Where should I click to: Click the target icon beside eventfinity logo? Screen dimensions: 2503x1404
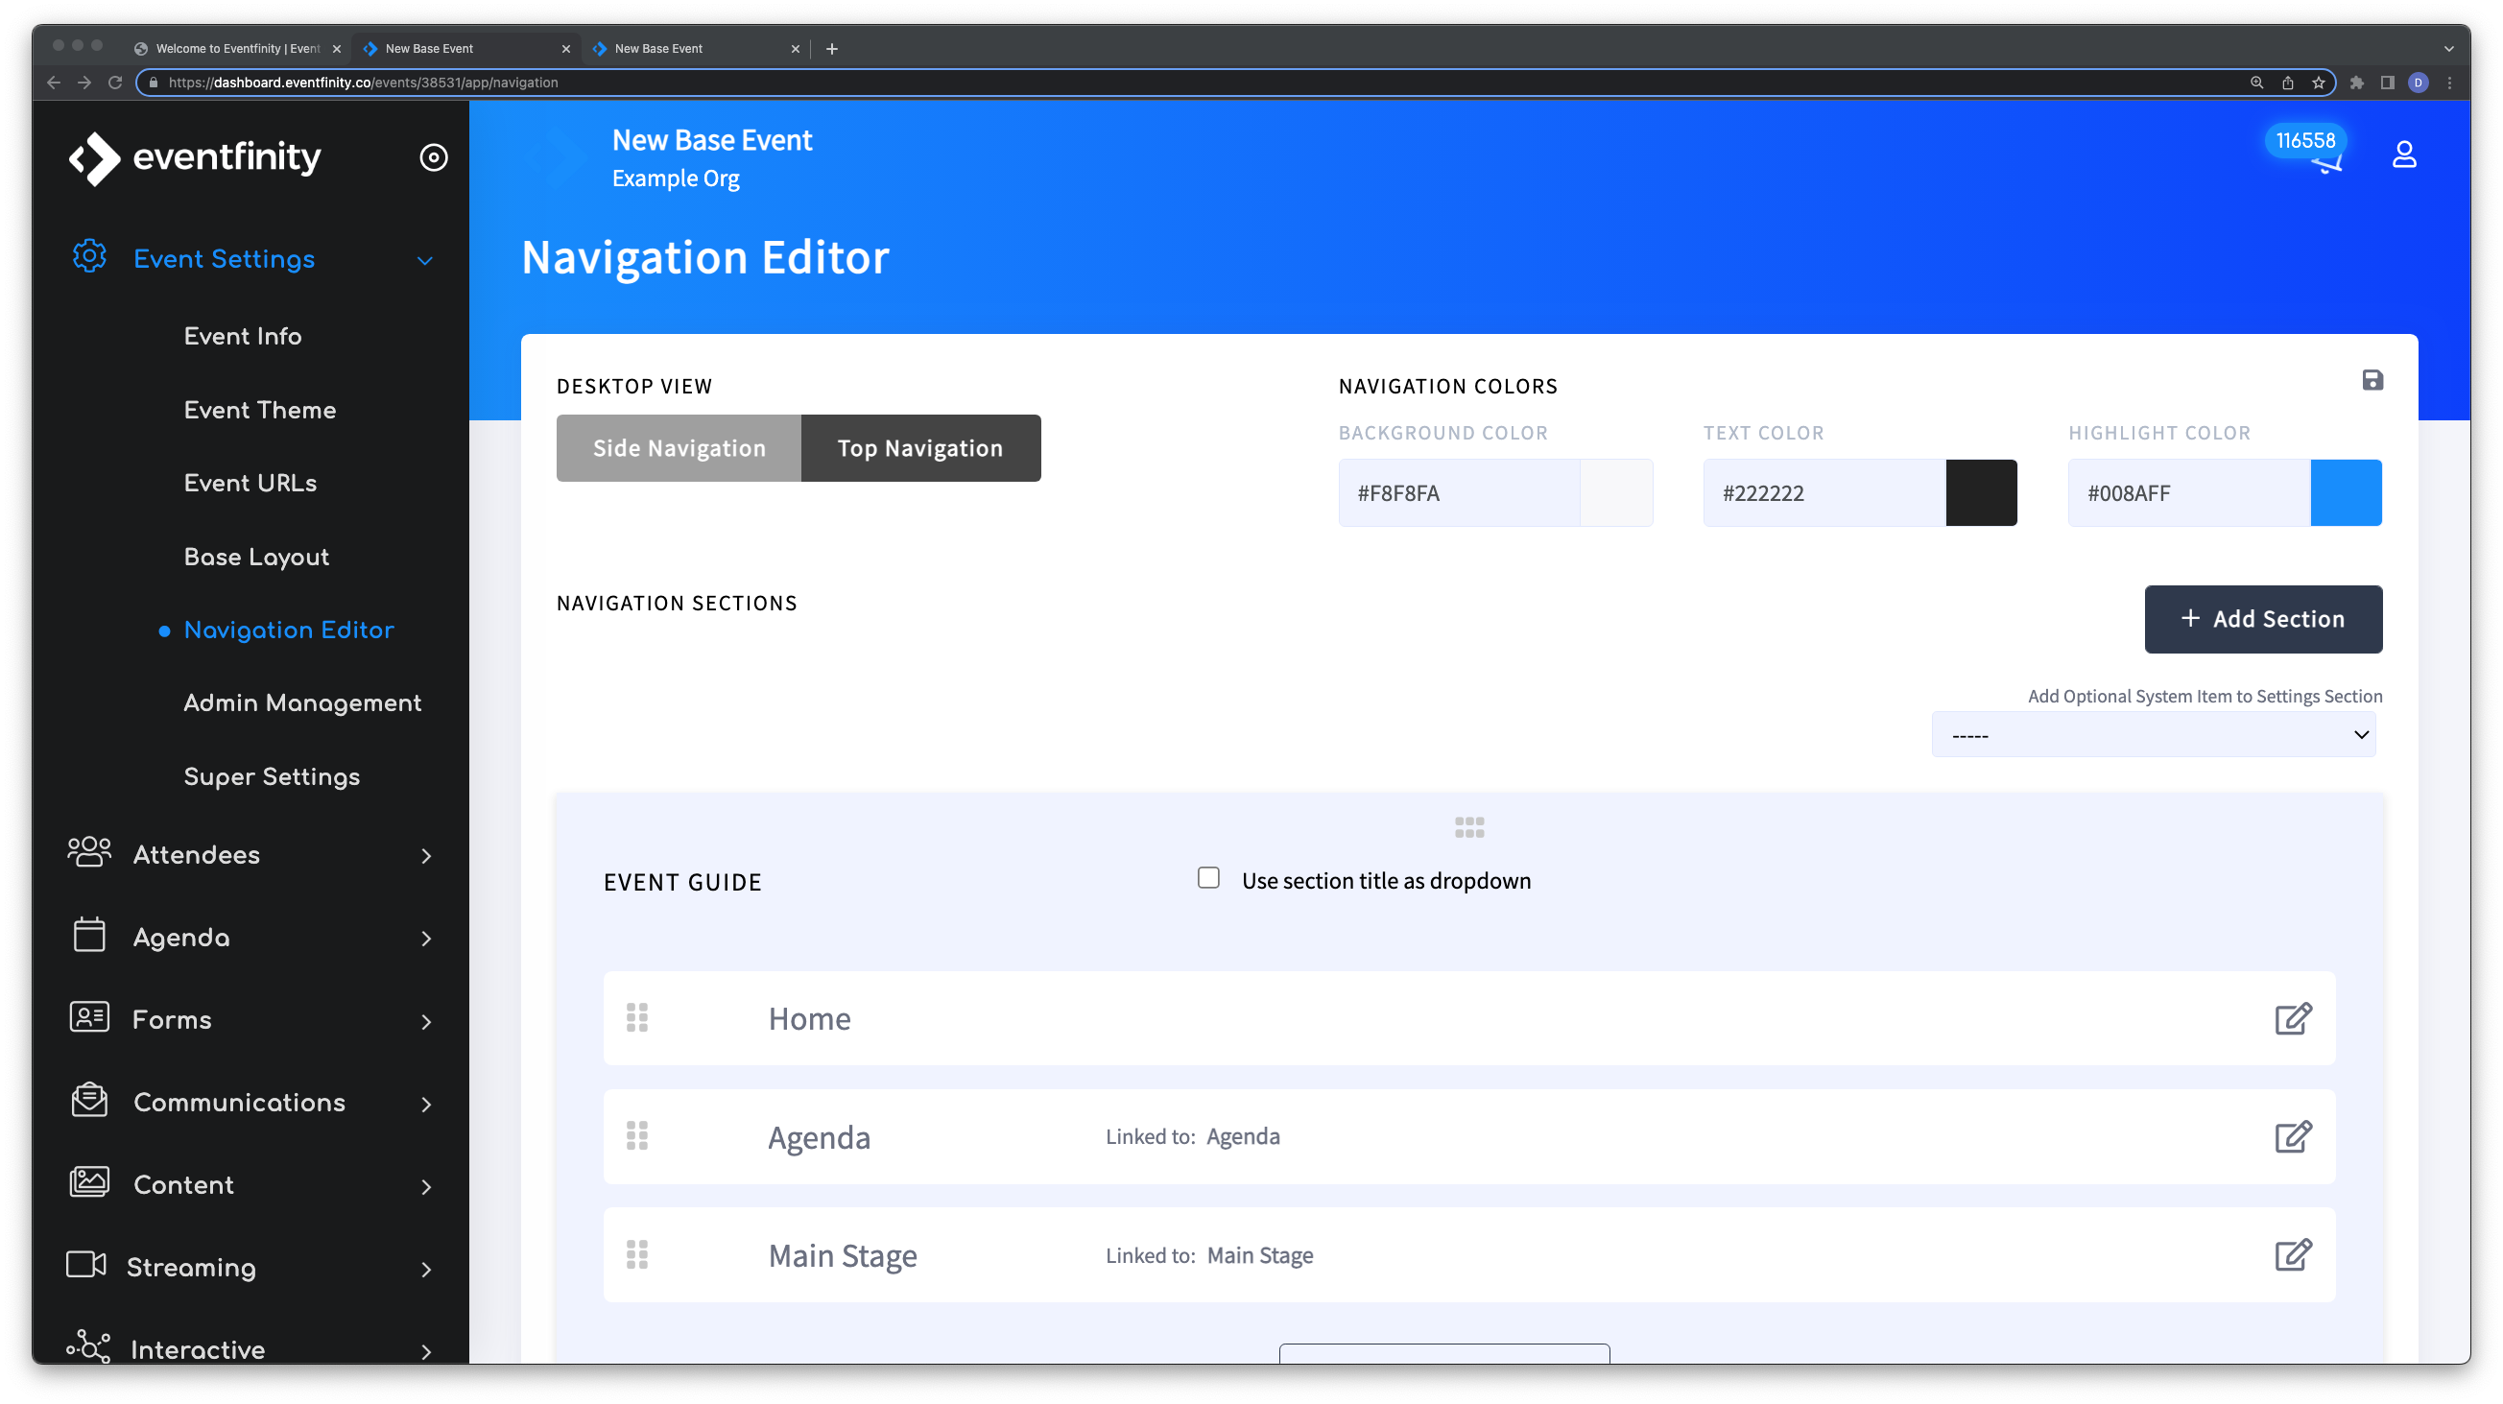(434, 157)
